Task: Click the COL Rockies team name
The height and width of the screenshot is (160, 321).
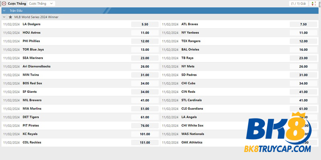Action: click(x=32, y=142)
